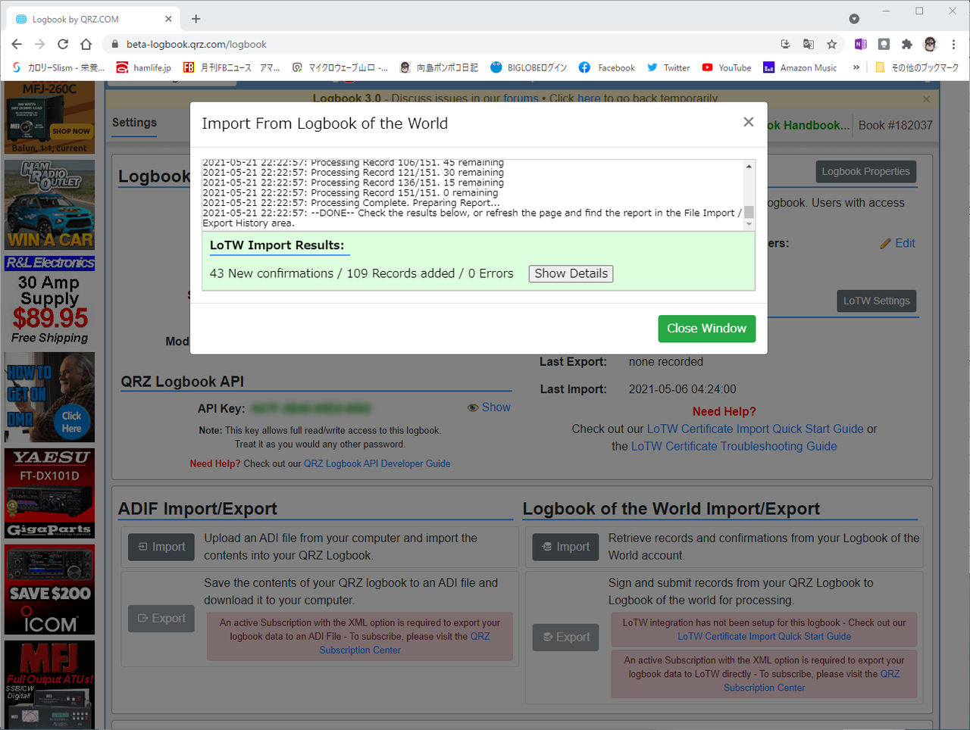
Task: Click the Book #182037 label
Action: coord(895,125)
